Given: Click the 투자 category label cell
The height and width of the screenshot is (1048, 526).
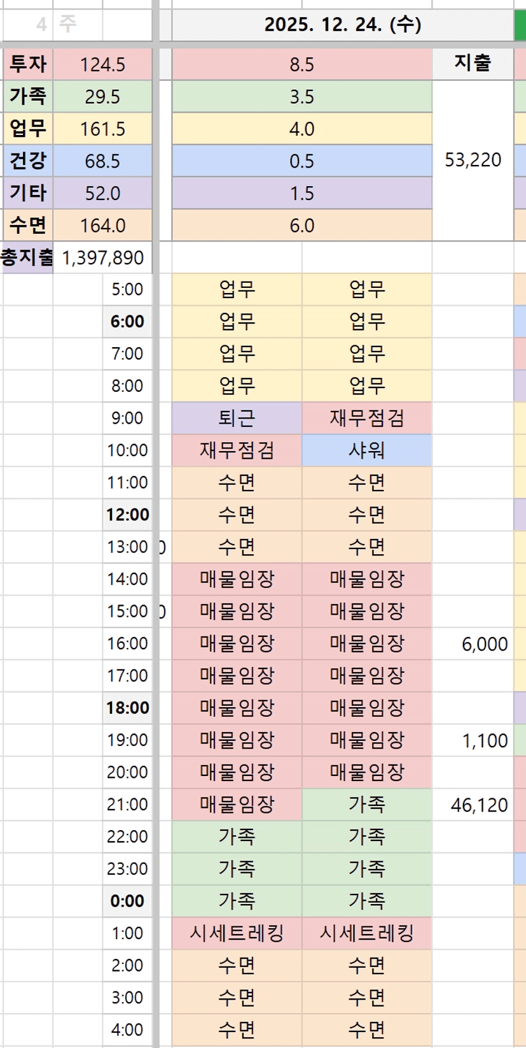Looking at the screenshot, I should click(x=28, y=64).
